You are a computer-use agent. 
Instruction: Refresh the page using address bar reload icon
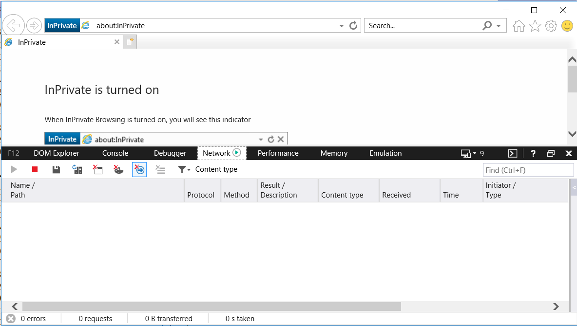click(353, 25)
